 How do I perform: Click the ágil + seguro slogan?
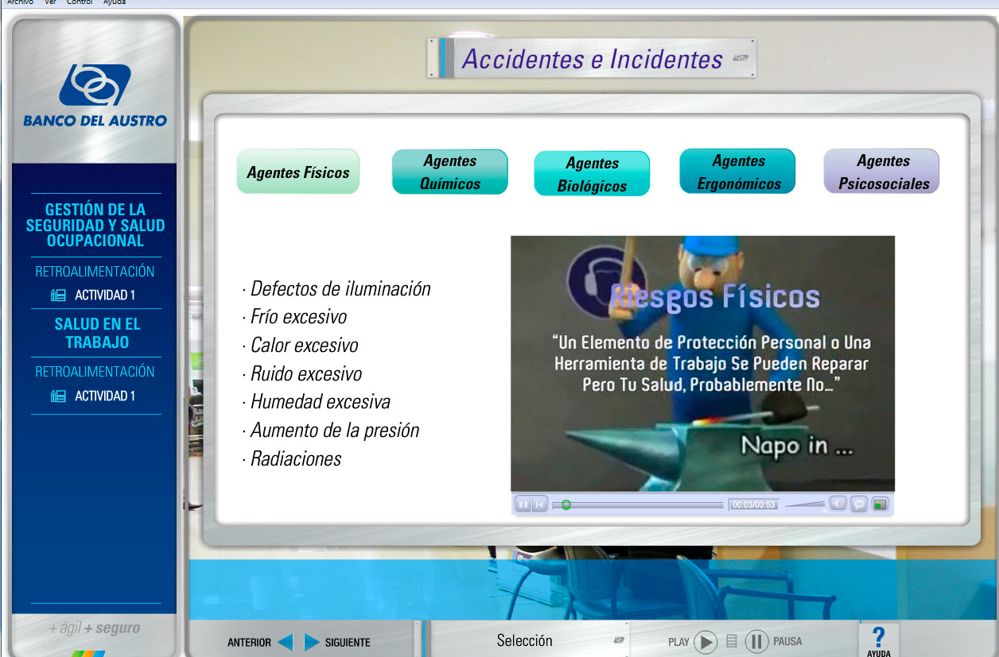(95, 628)
